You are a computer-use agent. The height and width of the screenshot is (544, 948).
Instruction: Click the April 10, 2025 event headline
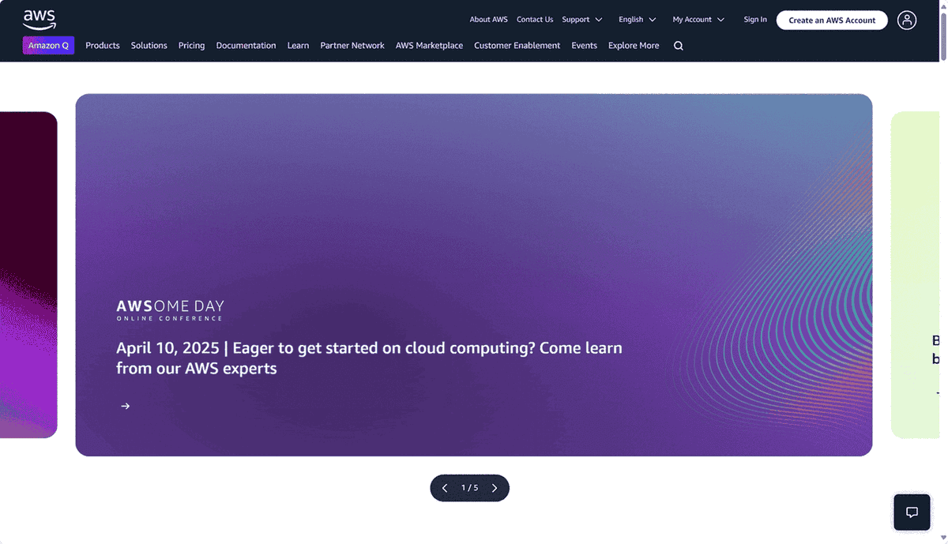click(x=369, y=358)
